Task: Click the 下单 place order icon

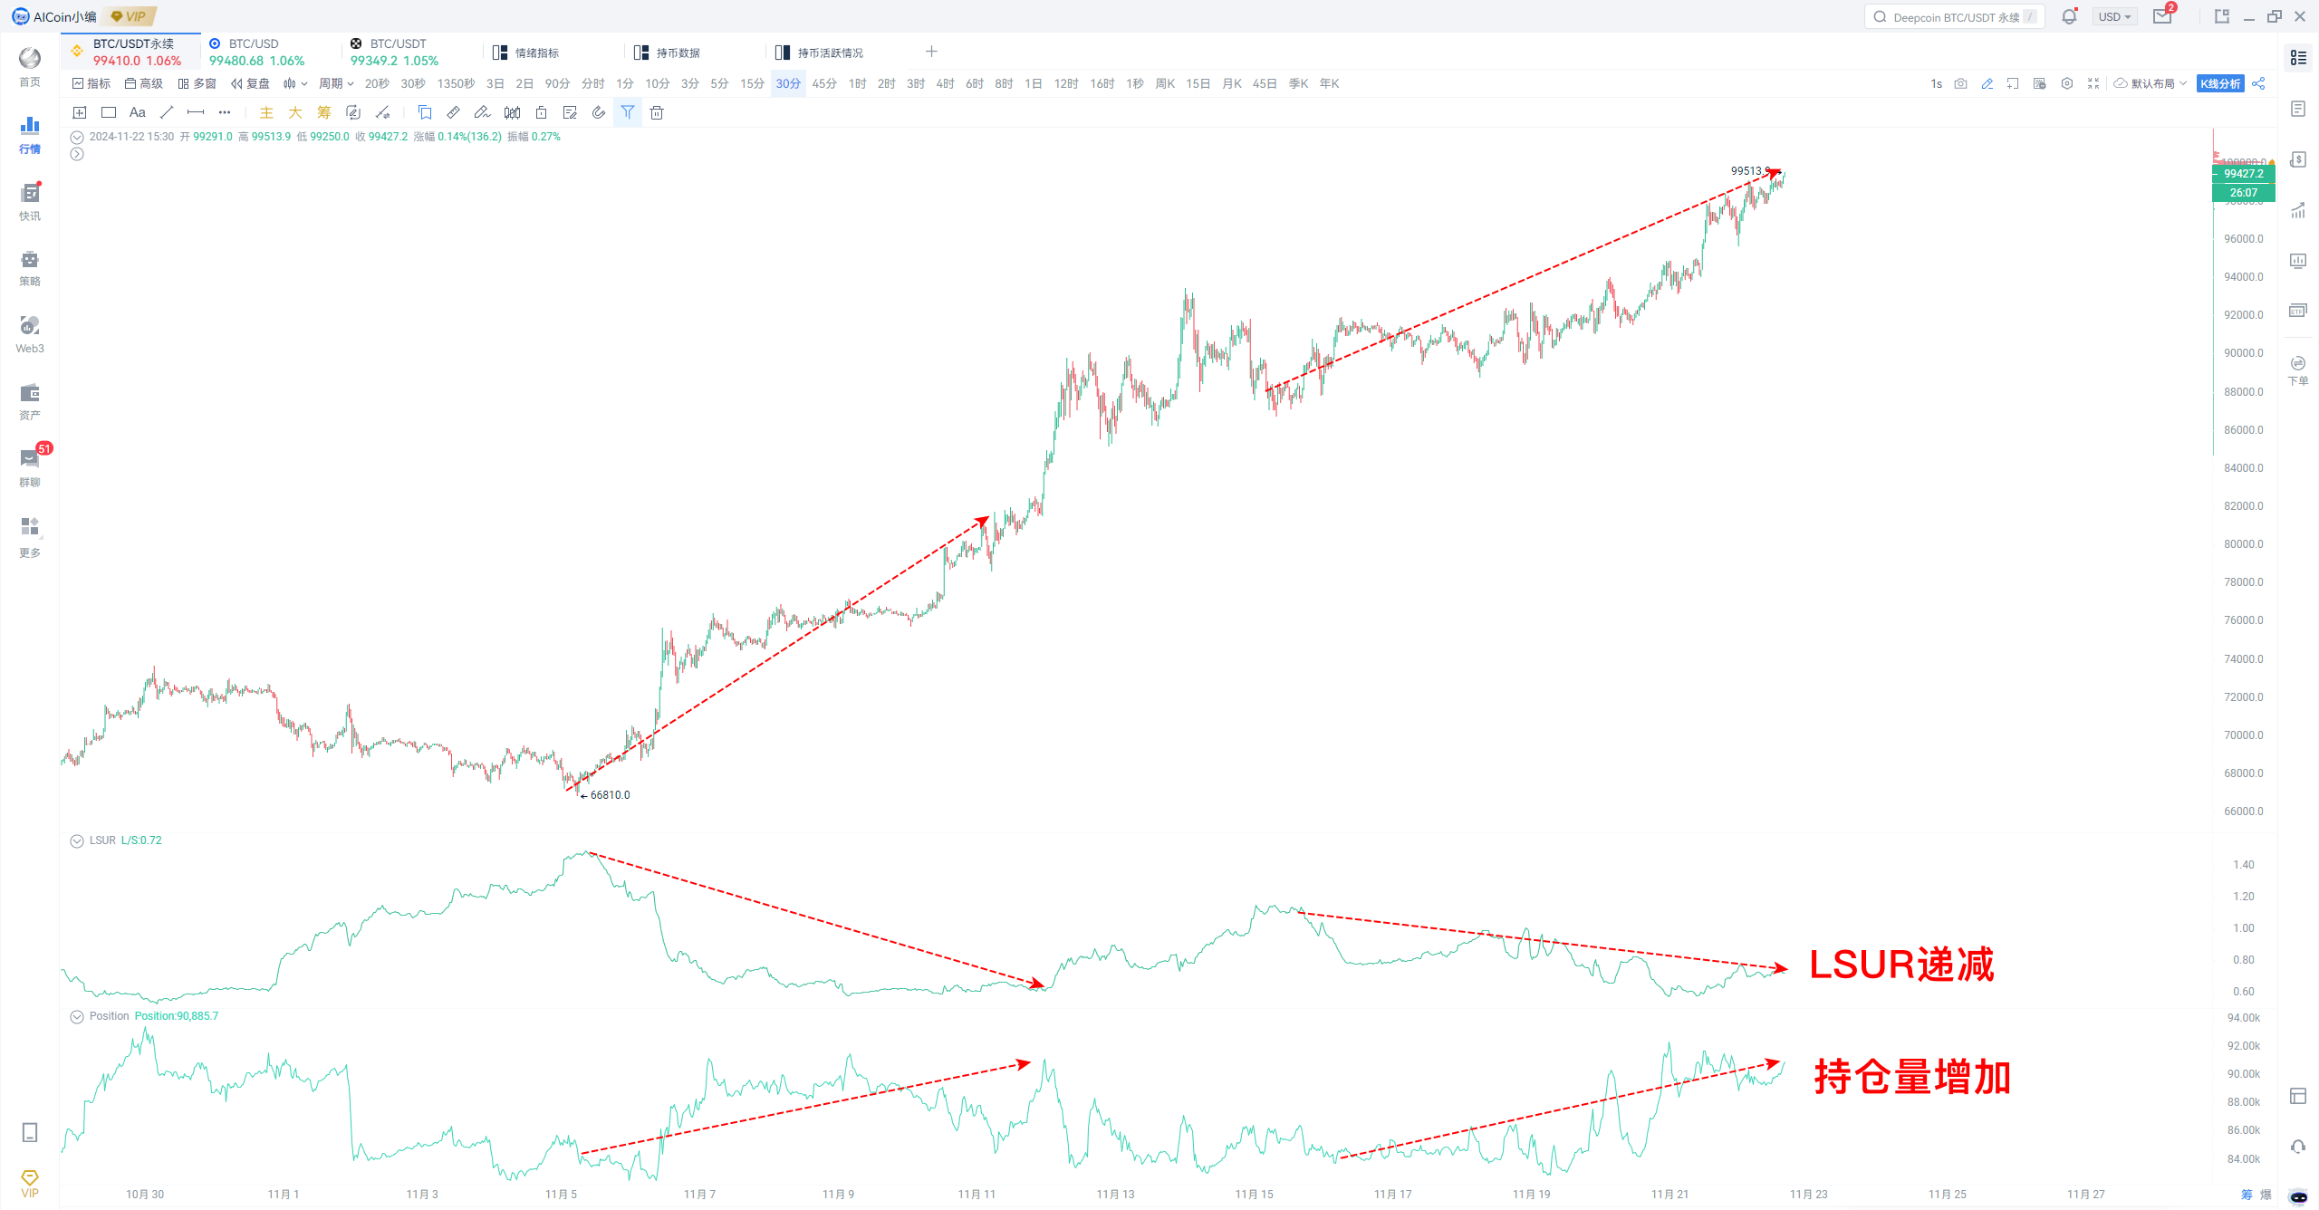Action: pyautogui.click(x=2298, y=370)
